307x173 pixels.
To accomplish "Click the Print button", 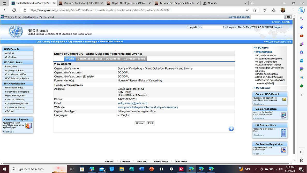I will [x=150, y=123].
